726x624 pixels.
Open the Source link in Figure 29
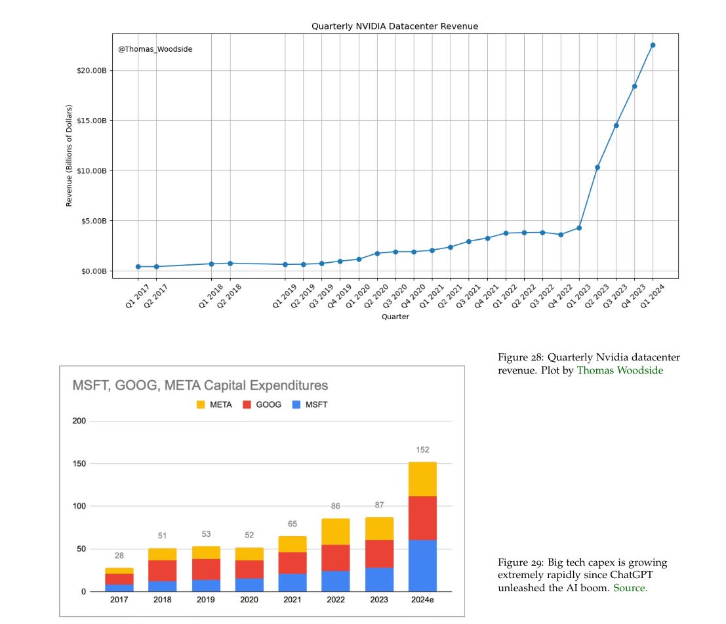(x=630, y=588)
